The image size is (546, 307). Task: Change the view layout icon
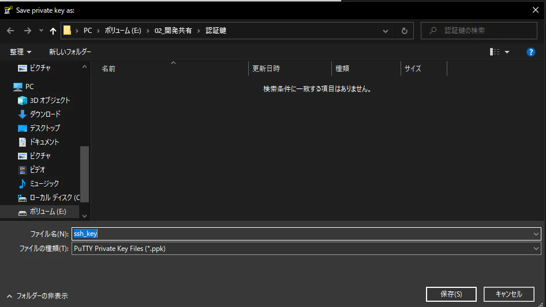point(495,52)
